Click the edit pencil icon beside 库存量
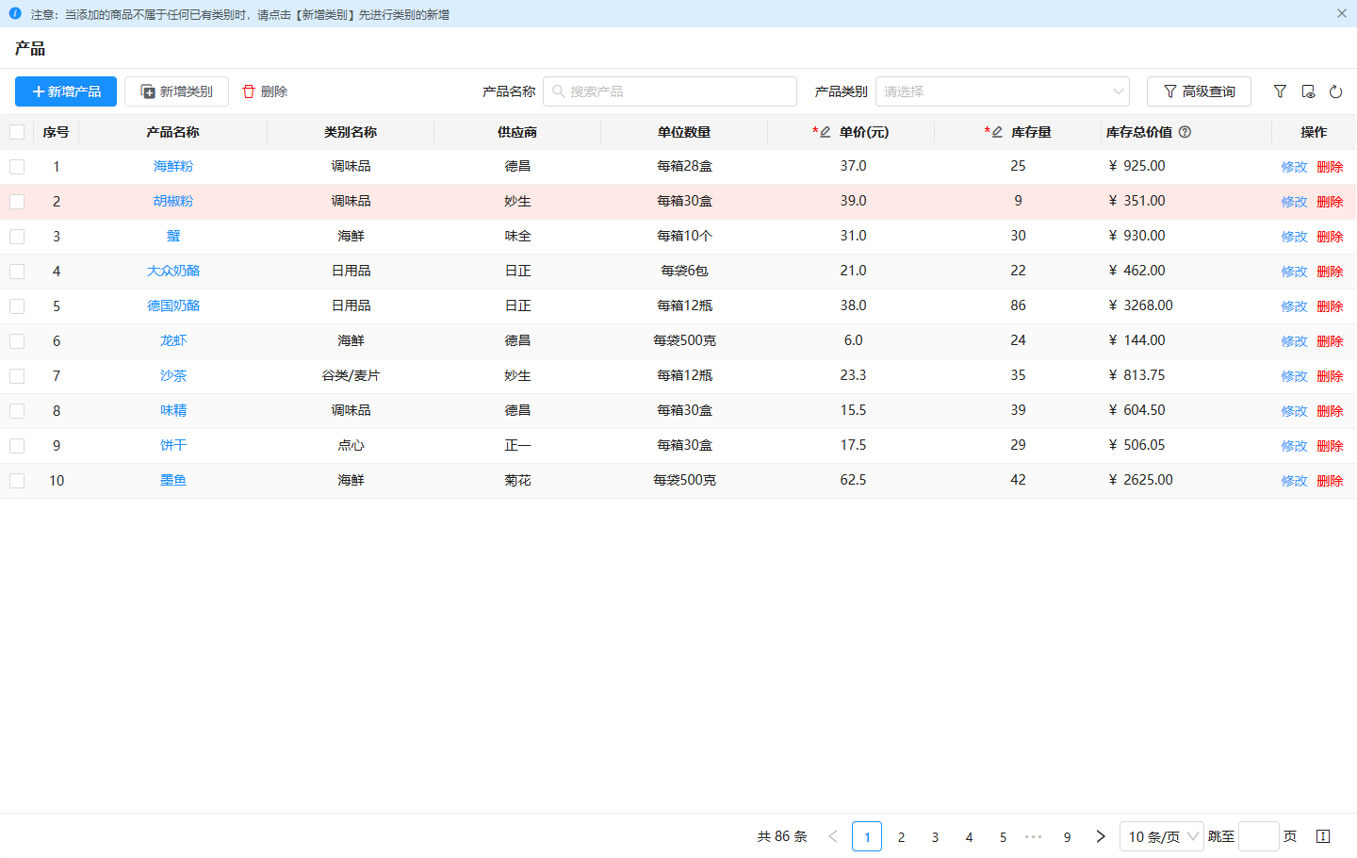Image resolution: width=1357 pixels, height=858 pixels. pyautogui.click(x=997, y=132)
